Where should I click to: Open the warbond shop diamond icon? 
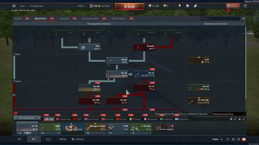[188, 6]
